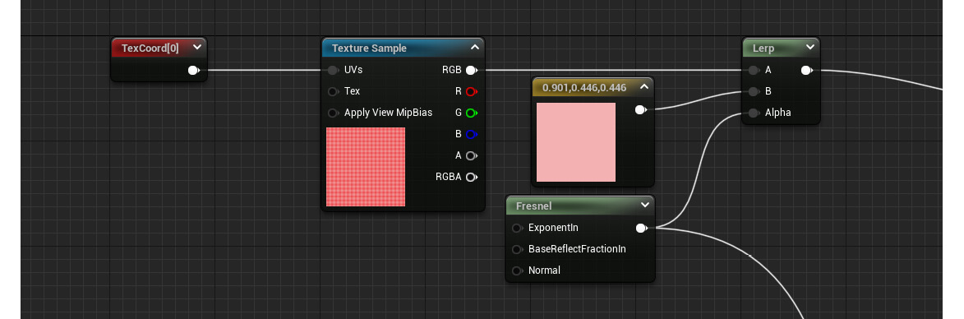Click the green G output pin
964x319 pixels.
(x=472, y=113)
